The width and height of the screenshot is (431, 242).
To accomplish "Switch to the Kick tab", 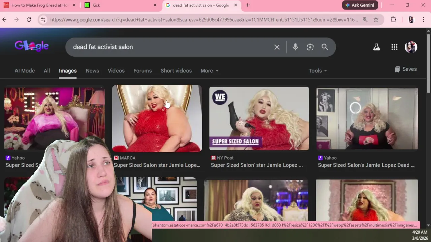I will tap(120, 5).
